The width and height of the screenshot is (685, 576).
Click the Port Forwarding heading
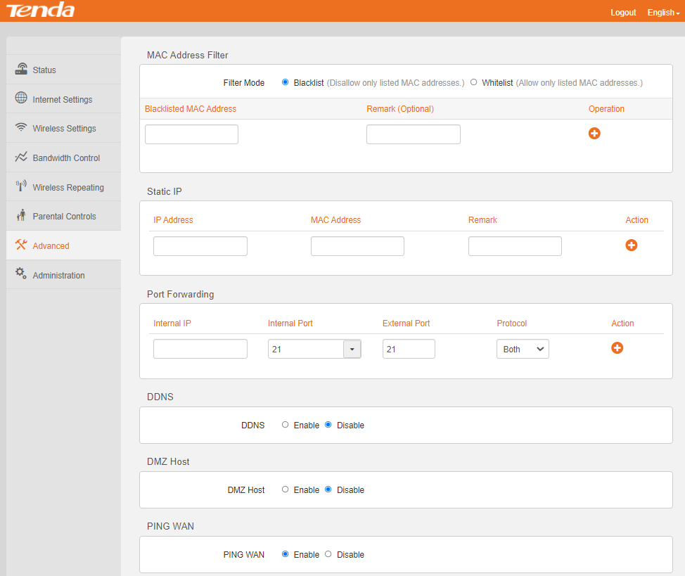[181, 294]
